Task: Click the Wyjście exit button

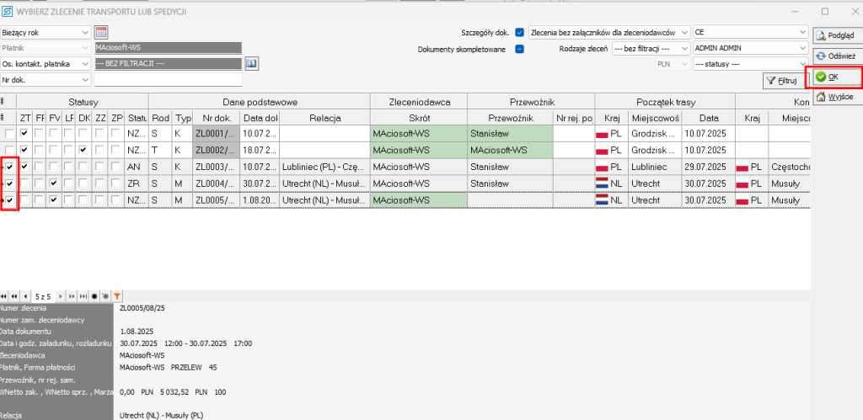Action: (834, 97)
